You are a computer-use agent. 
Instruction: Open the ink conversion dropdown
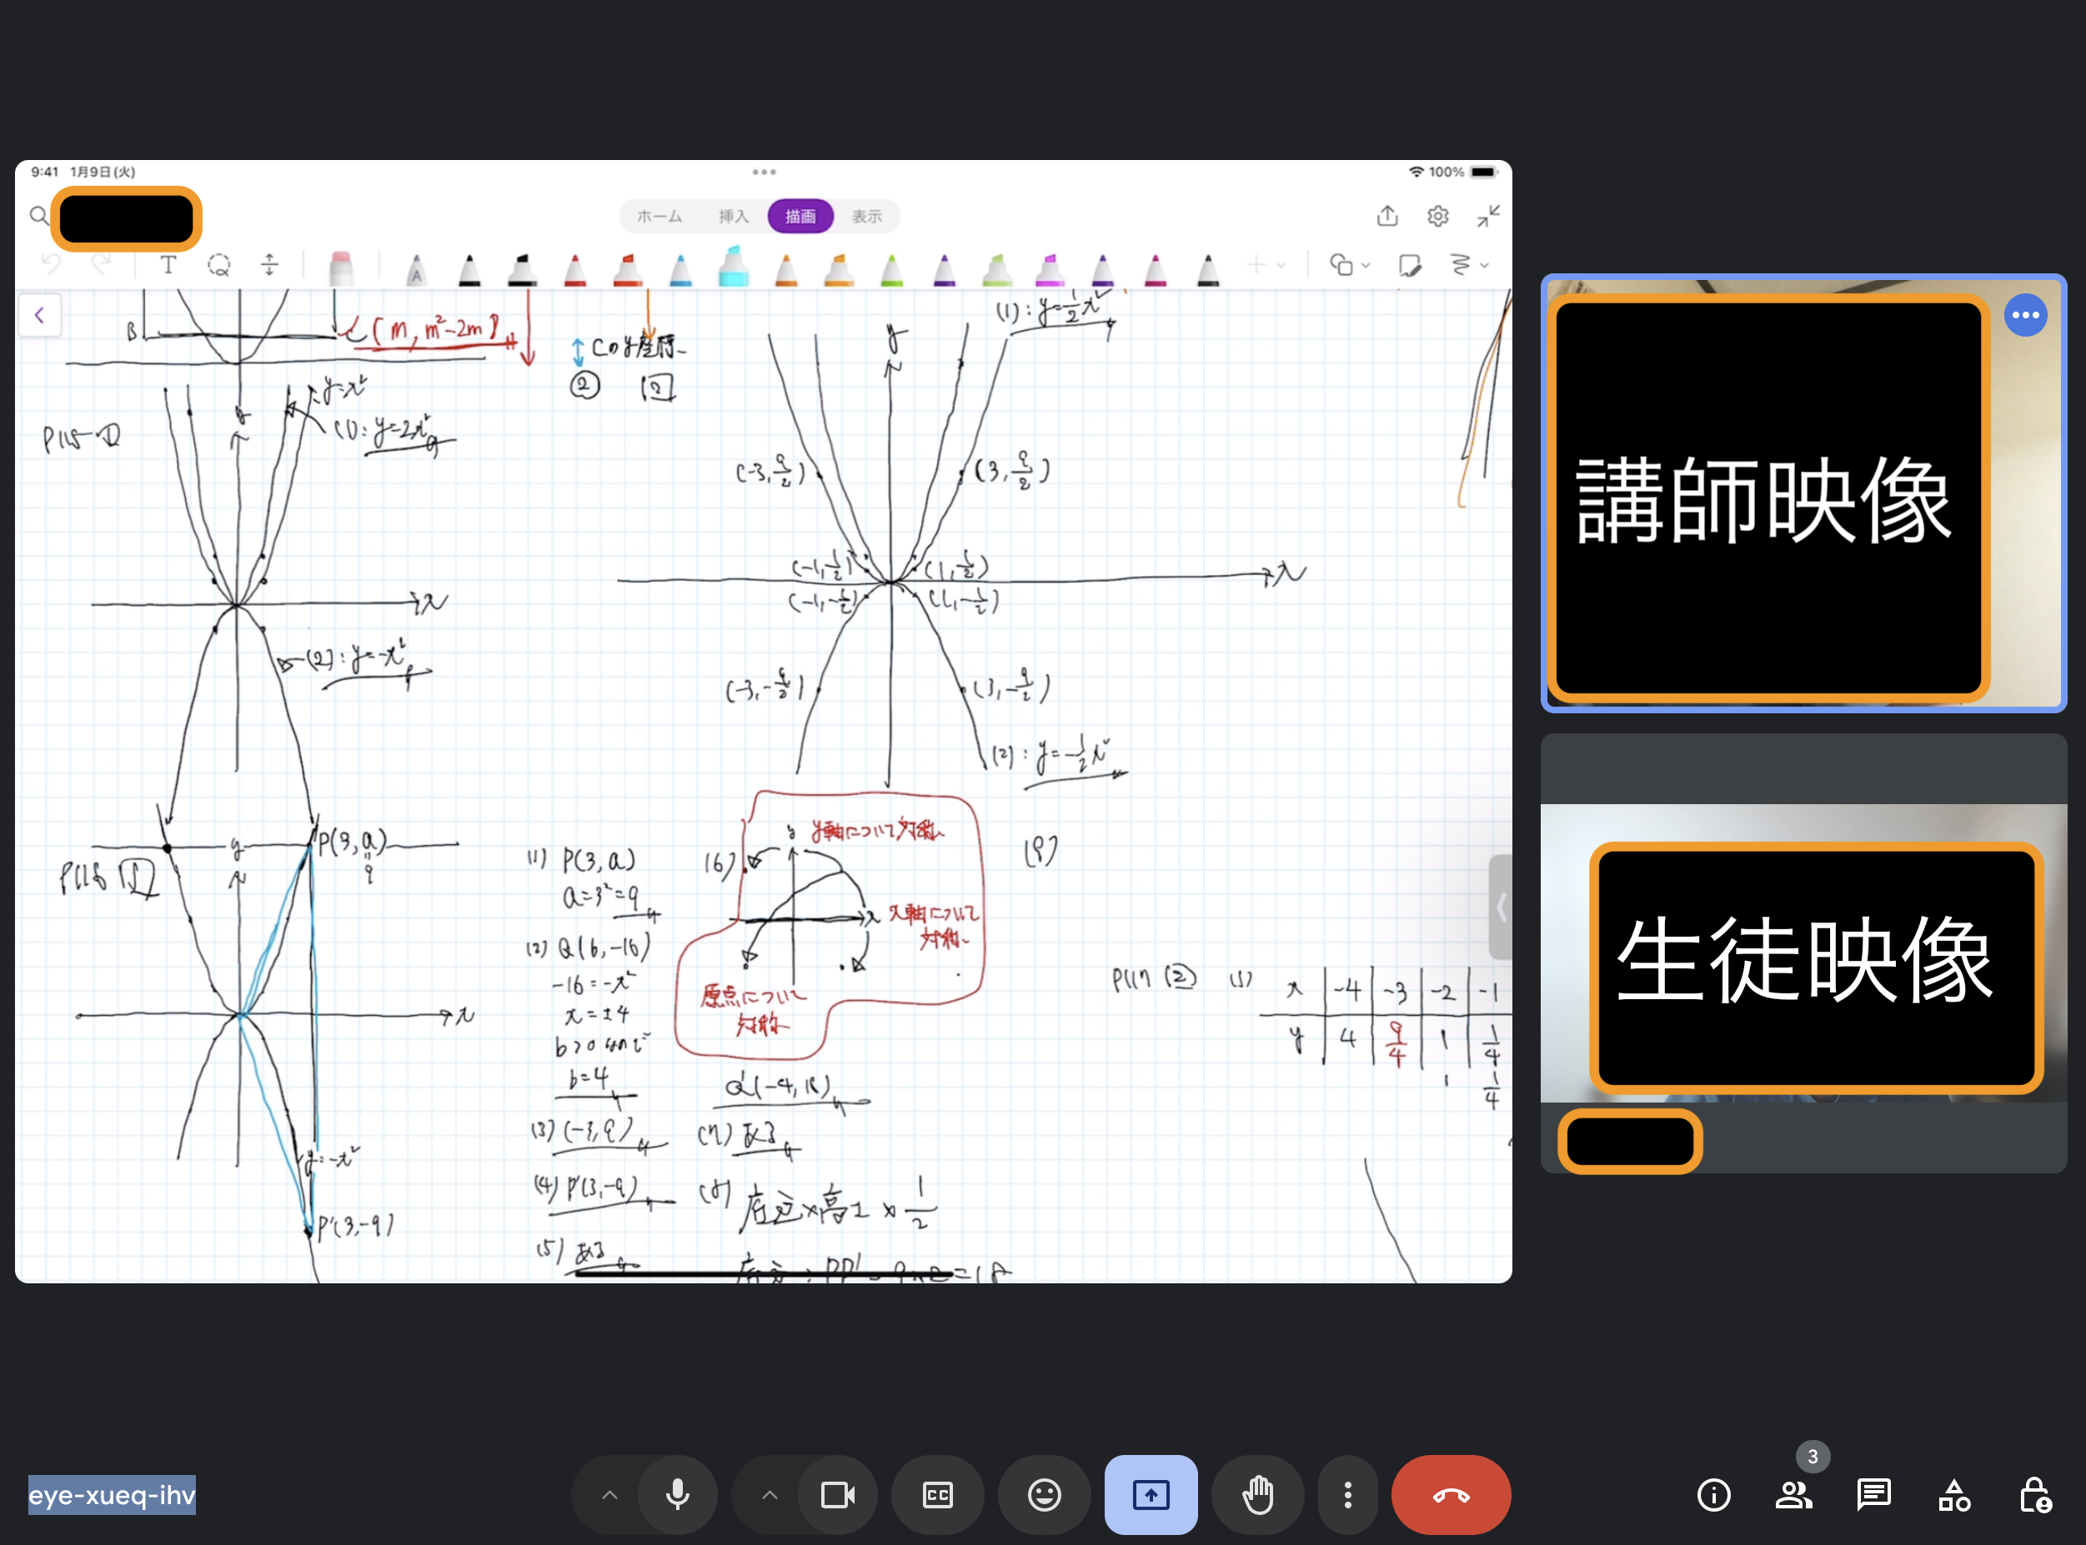coord(1468,266)
